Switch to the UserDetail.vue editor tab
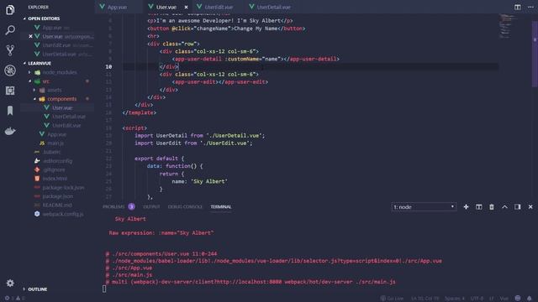 coord(273,7)
